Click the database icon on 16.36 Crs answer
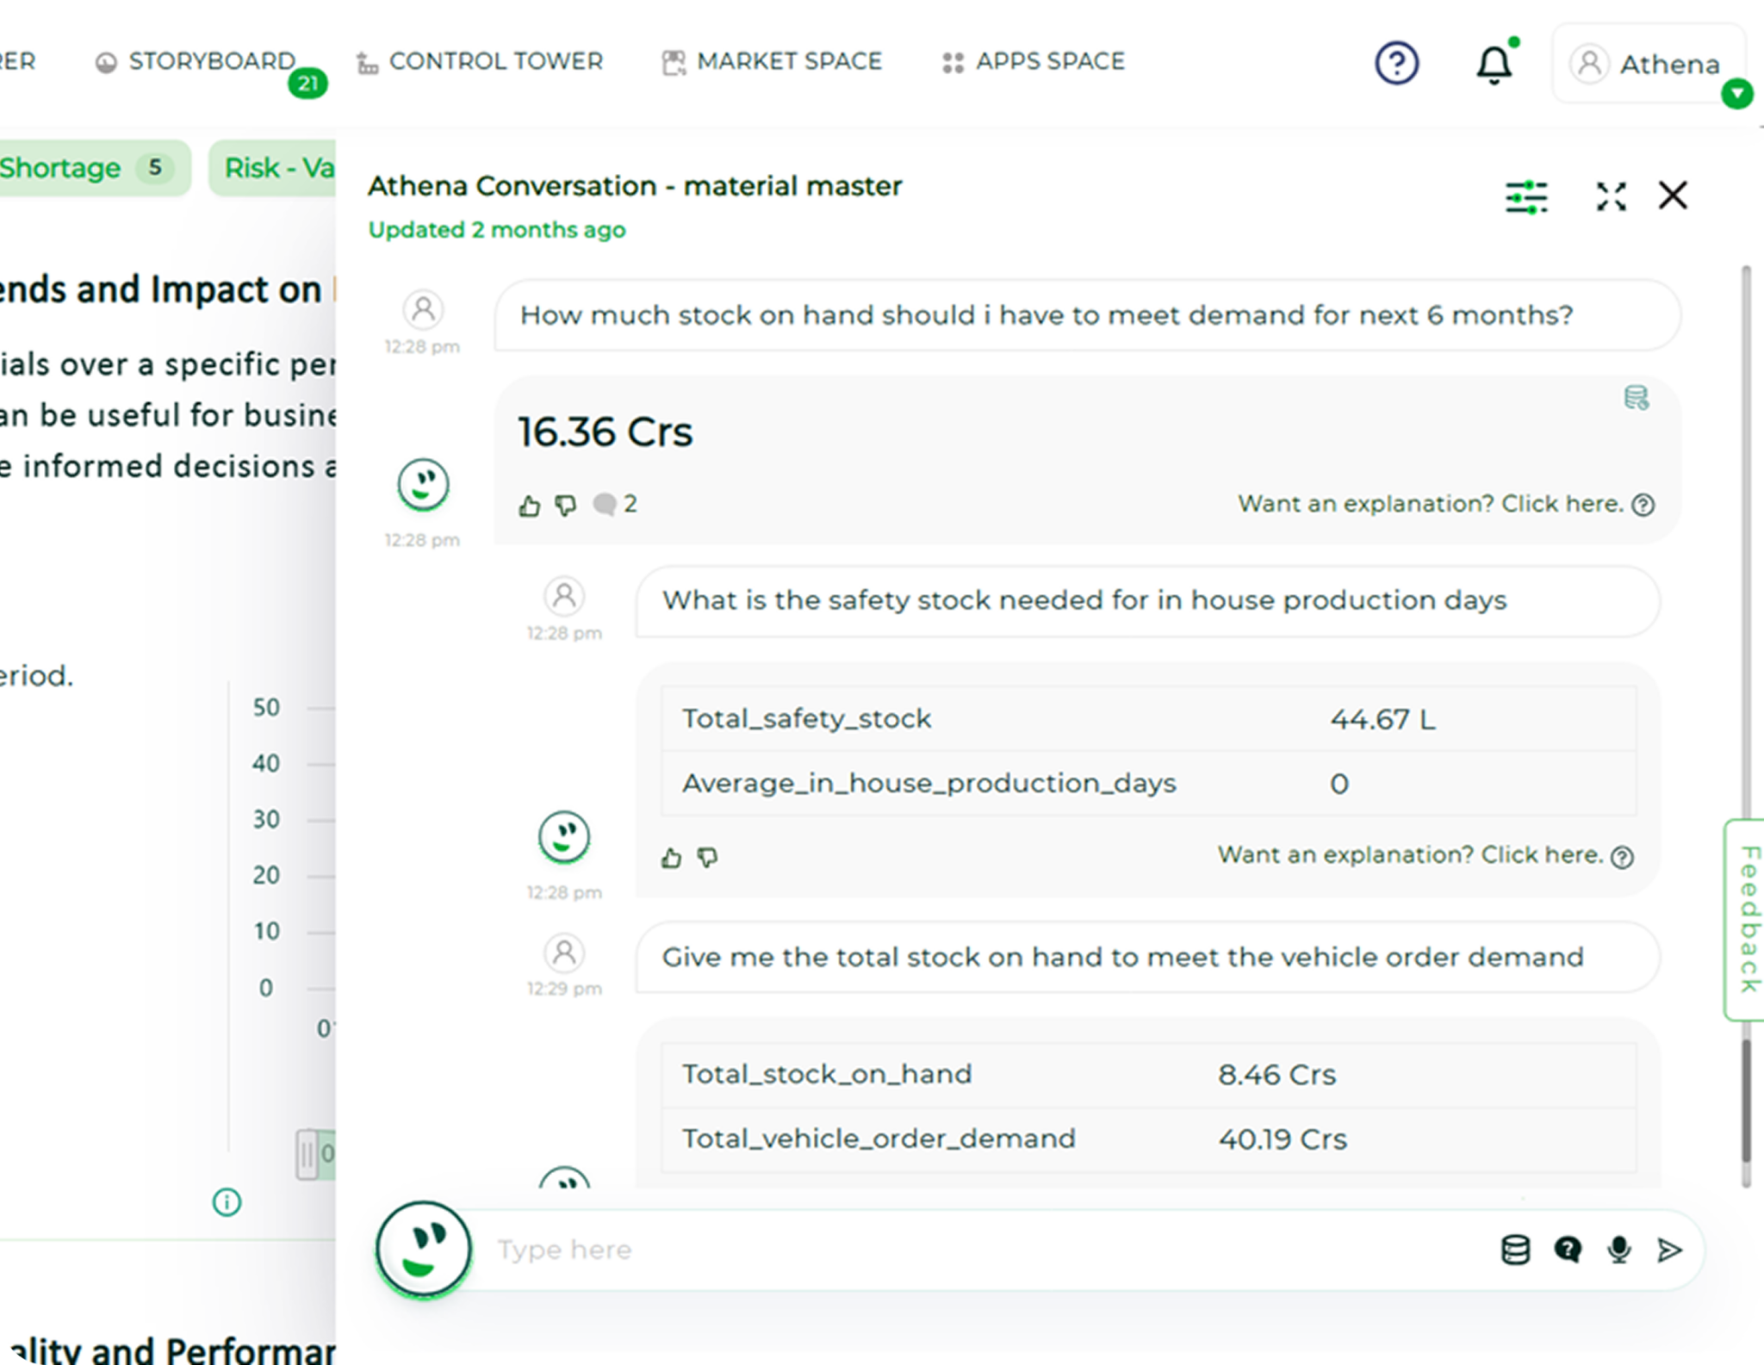This screenshot has height=1365, width=1764. point(1636,398)
